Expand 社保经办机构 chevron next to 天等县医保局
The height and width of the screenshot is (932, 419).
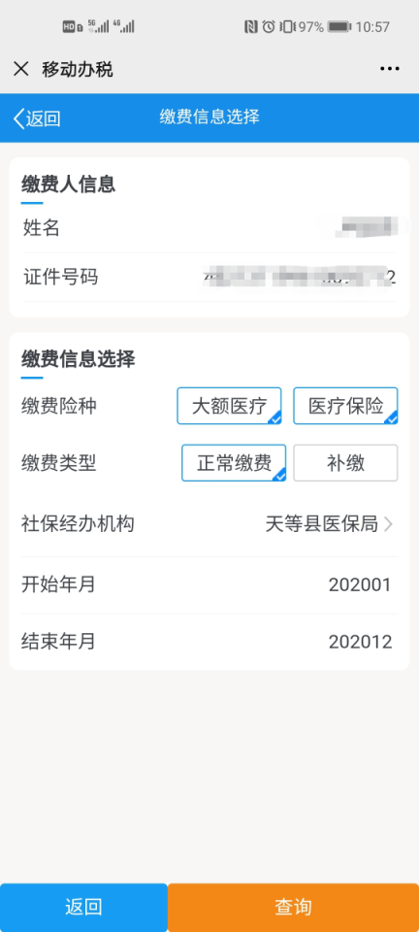[388, 524]
